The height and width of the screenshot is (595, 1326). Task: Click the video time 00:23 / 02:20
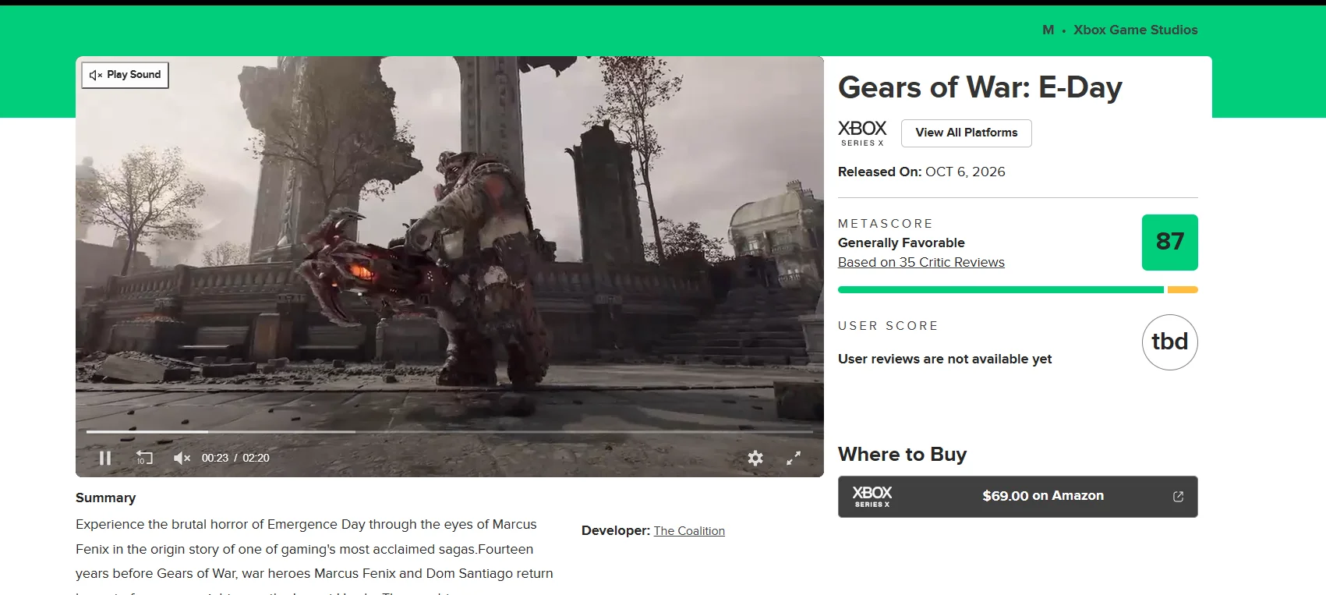[235, 458]
